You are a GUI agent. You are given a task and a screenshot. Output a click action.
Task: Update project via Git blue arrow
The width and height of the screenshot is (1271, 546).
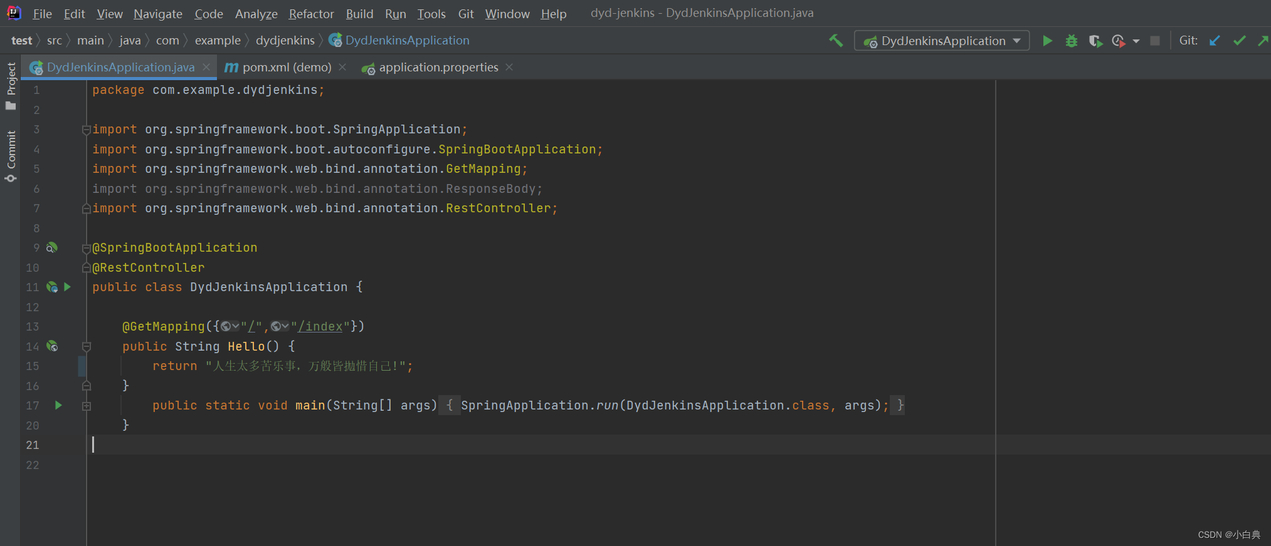tap(1215, 41)
